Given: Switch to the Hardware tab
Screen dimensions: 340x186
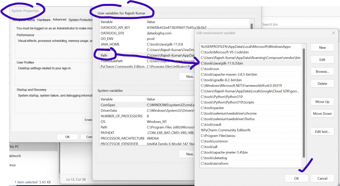Looking at the screenshot, I should tap(44, 20).
